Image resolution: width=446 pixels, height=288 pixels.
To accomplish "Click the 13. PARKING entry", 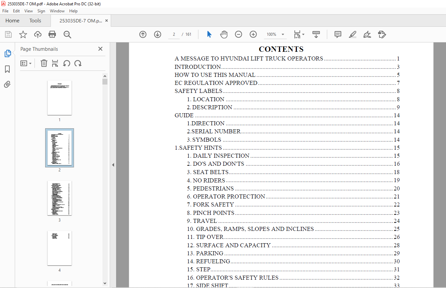I will click(x=293, y=253).
